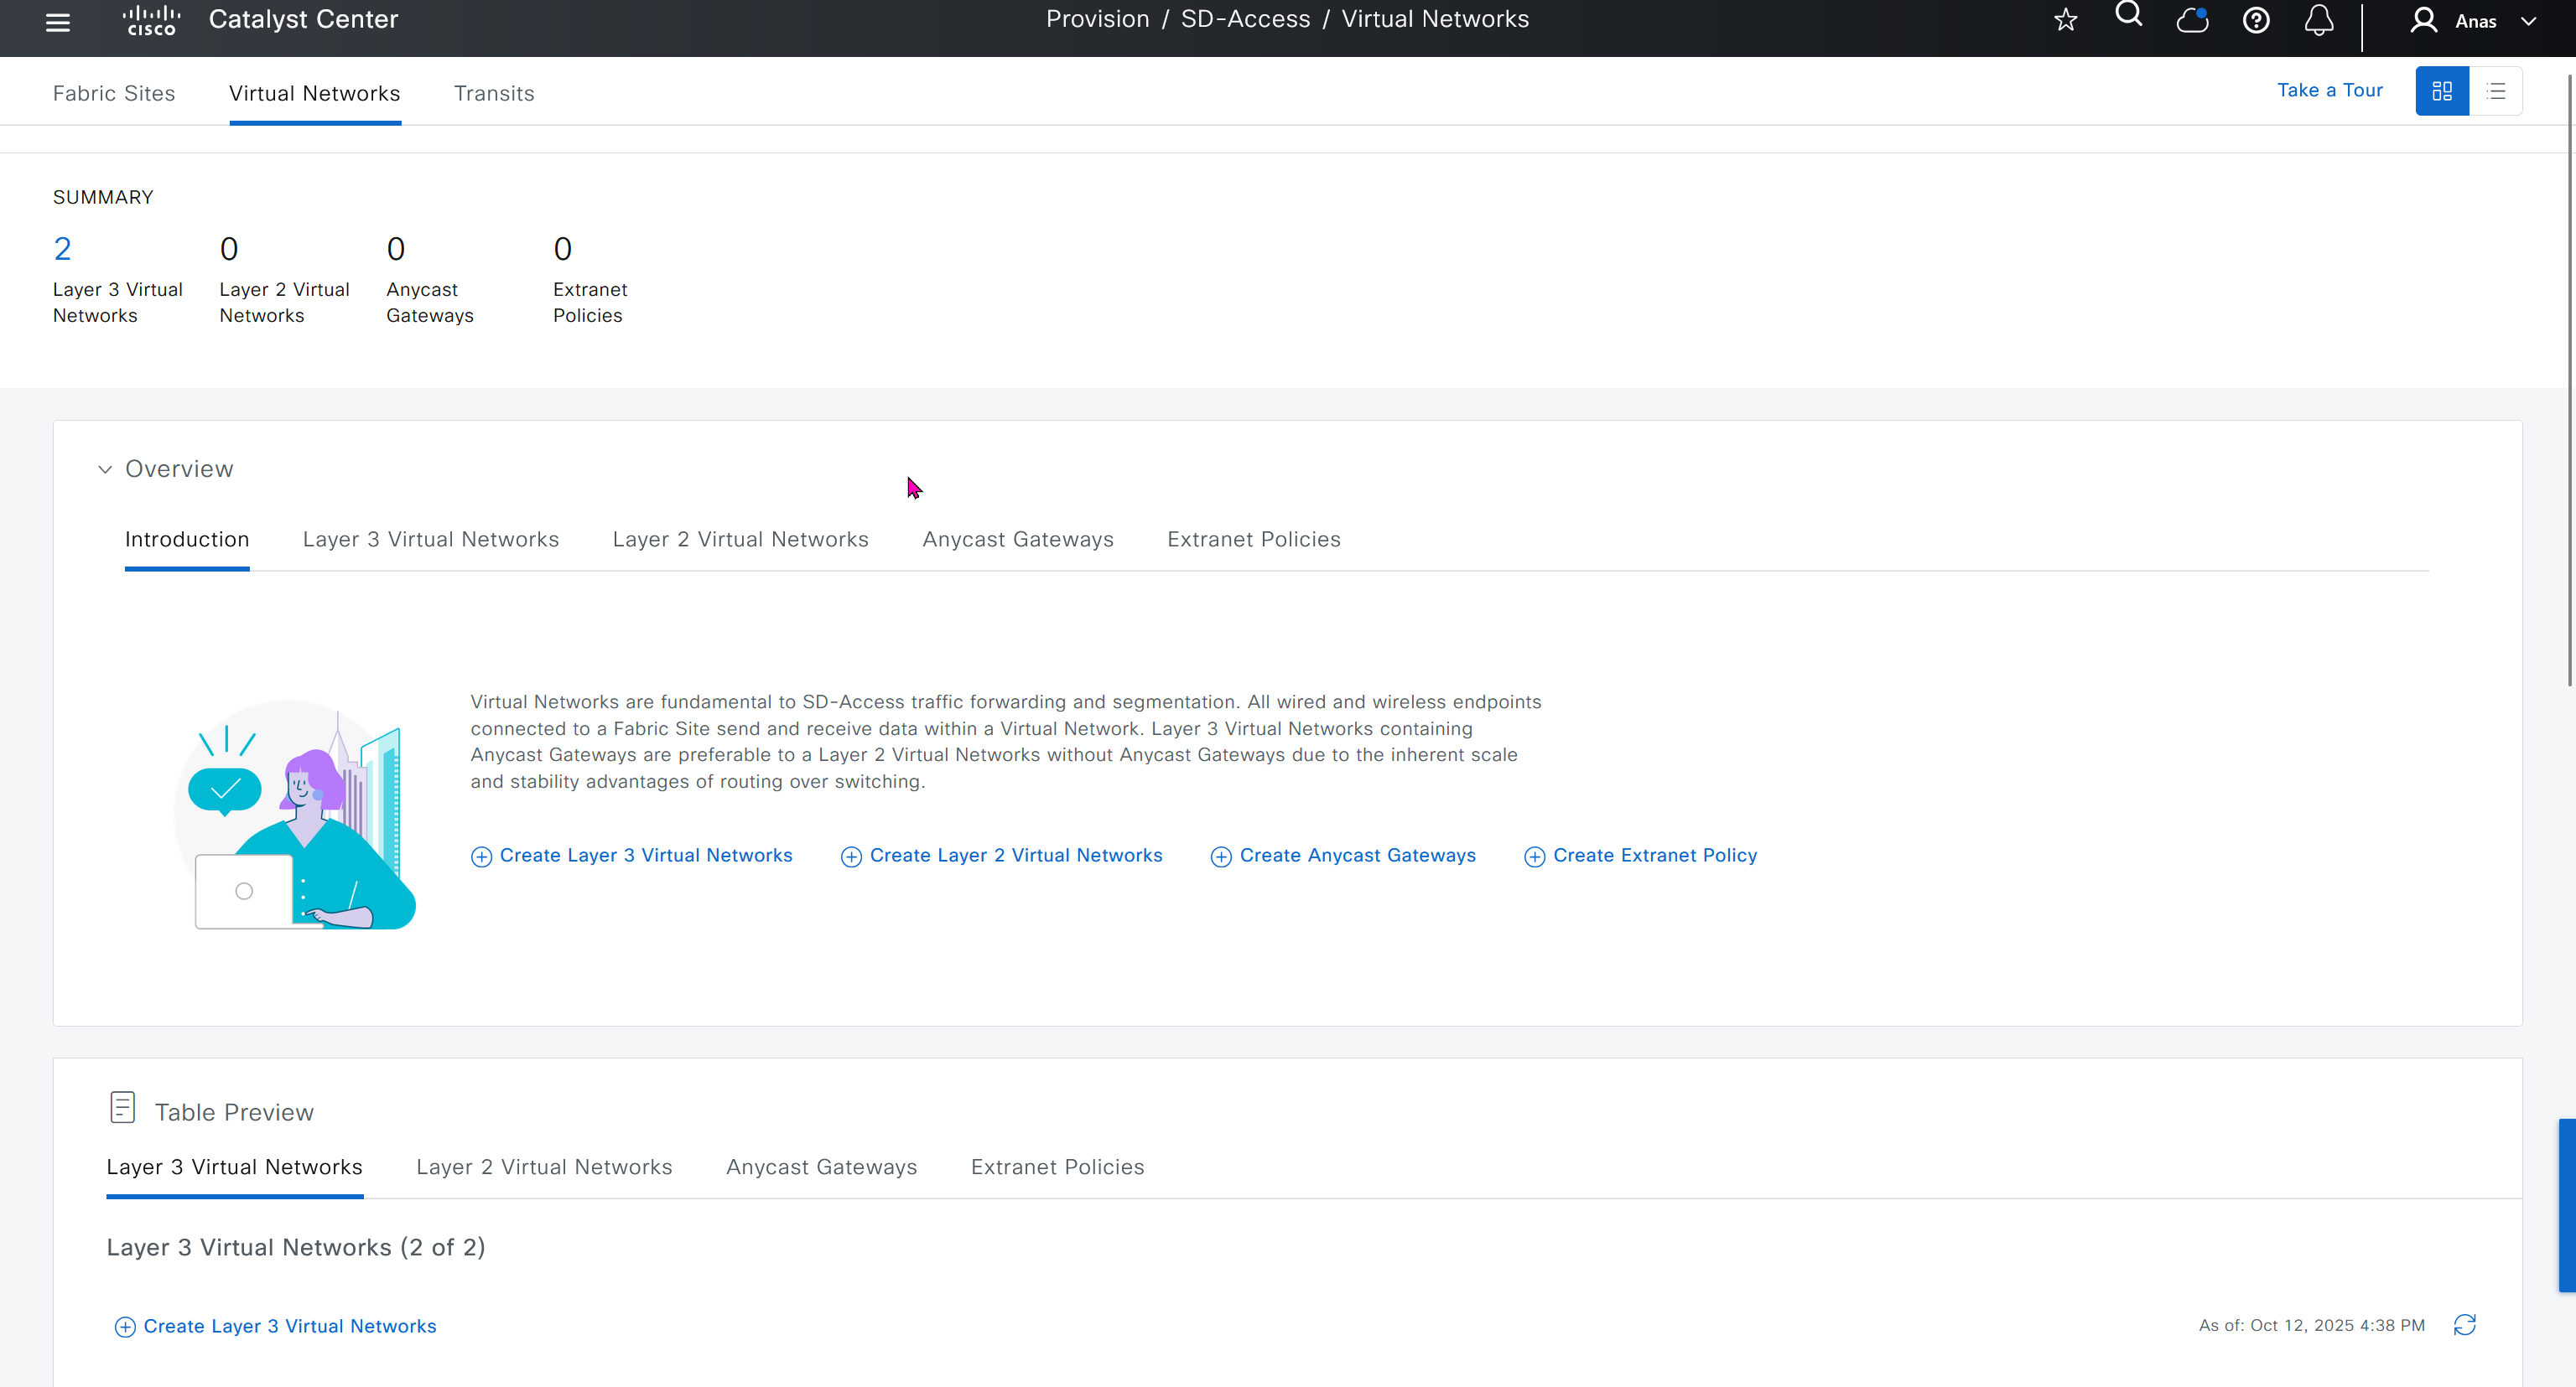This screenshot has height=1387, width=2576.
Task: Switch to card grid view
Action: coord(2441,91)
